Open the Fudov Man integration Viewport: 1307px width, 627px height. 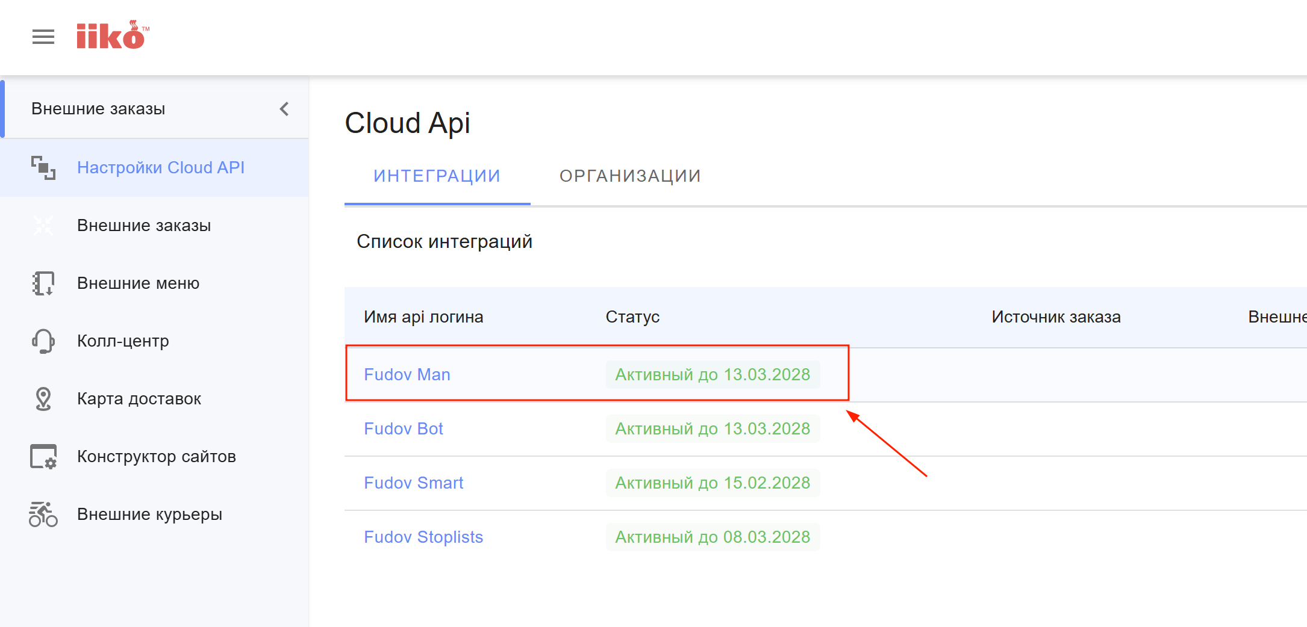[x=407, y=375]
